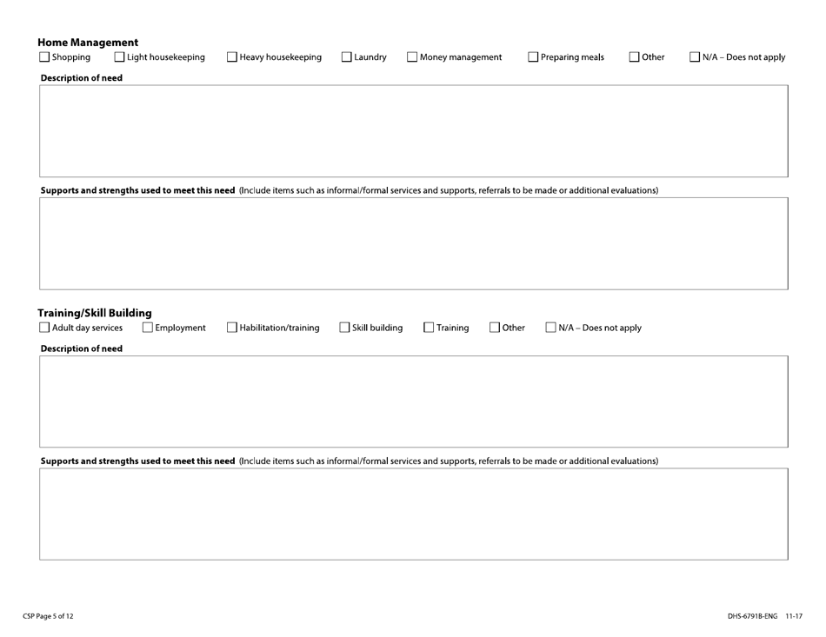The width and height of the screenshot is (826, 637).
Task: Check the Training checkbox
Action: pyautogui.click(x=429, y=328)
